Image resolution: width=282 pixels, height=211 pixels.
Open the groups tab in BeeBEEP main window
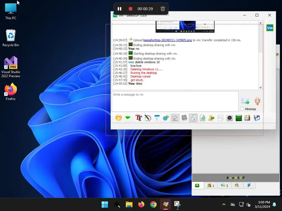click(237, 185)
